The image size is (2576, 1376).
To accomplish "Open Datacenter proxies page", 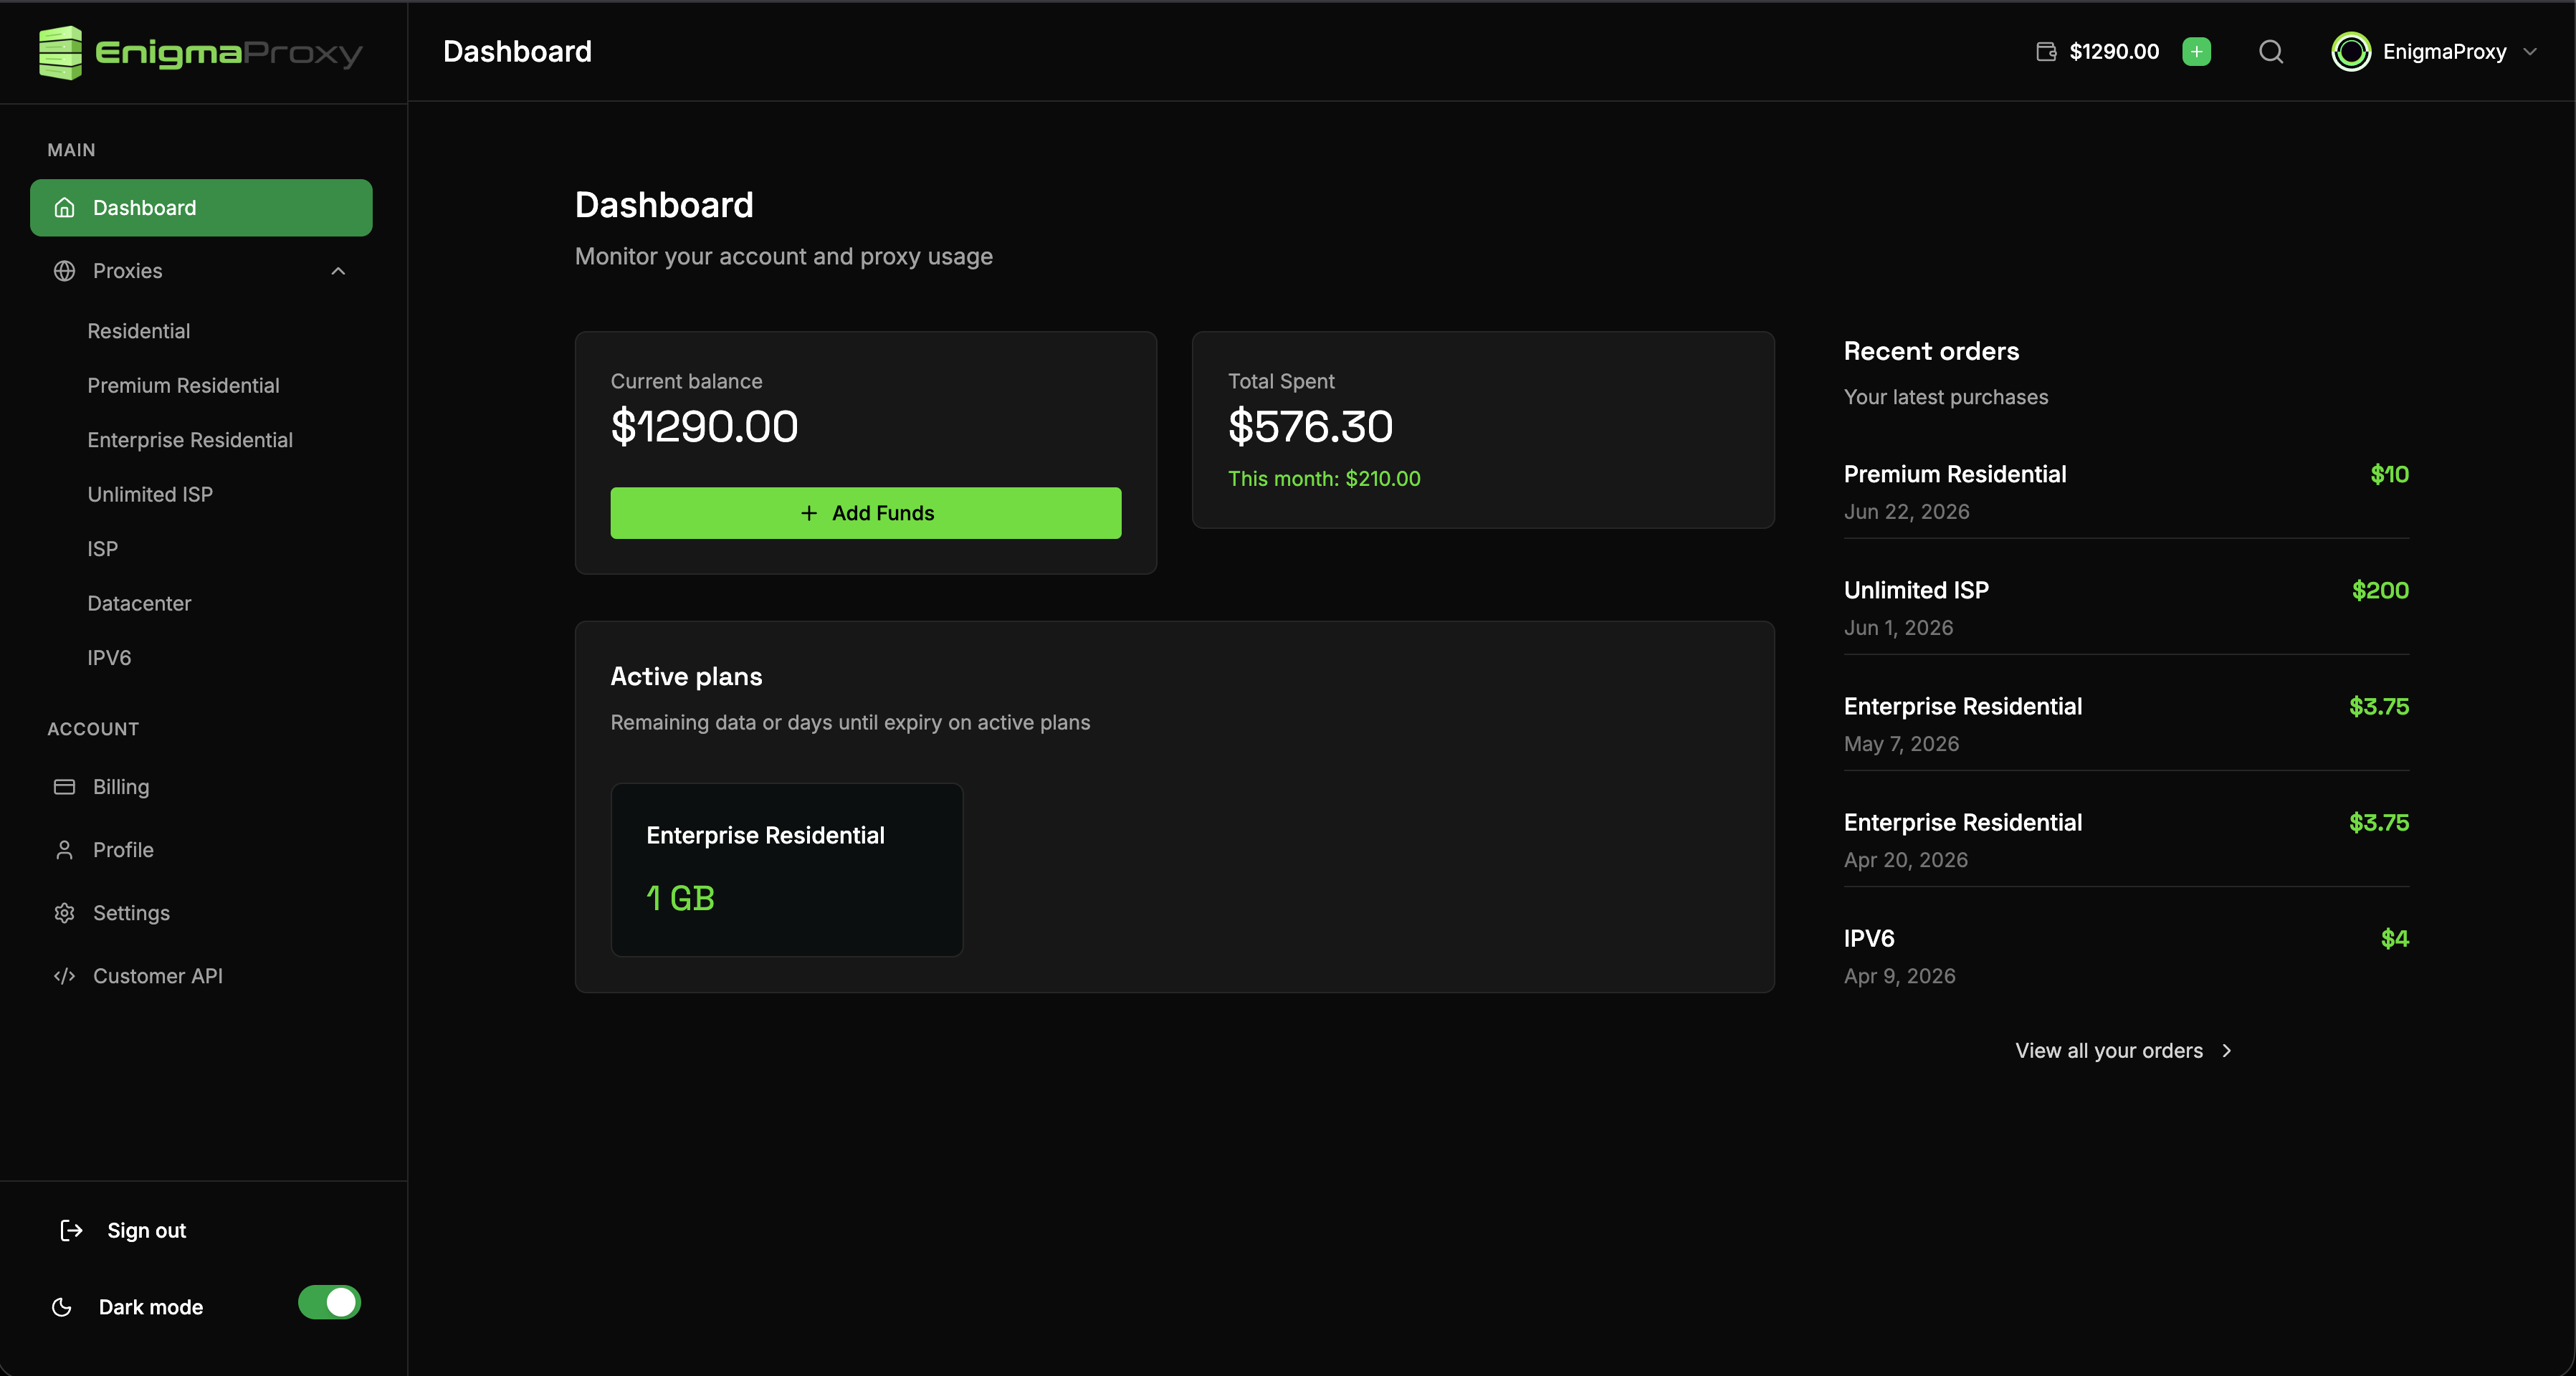I will click(139, 604).
